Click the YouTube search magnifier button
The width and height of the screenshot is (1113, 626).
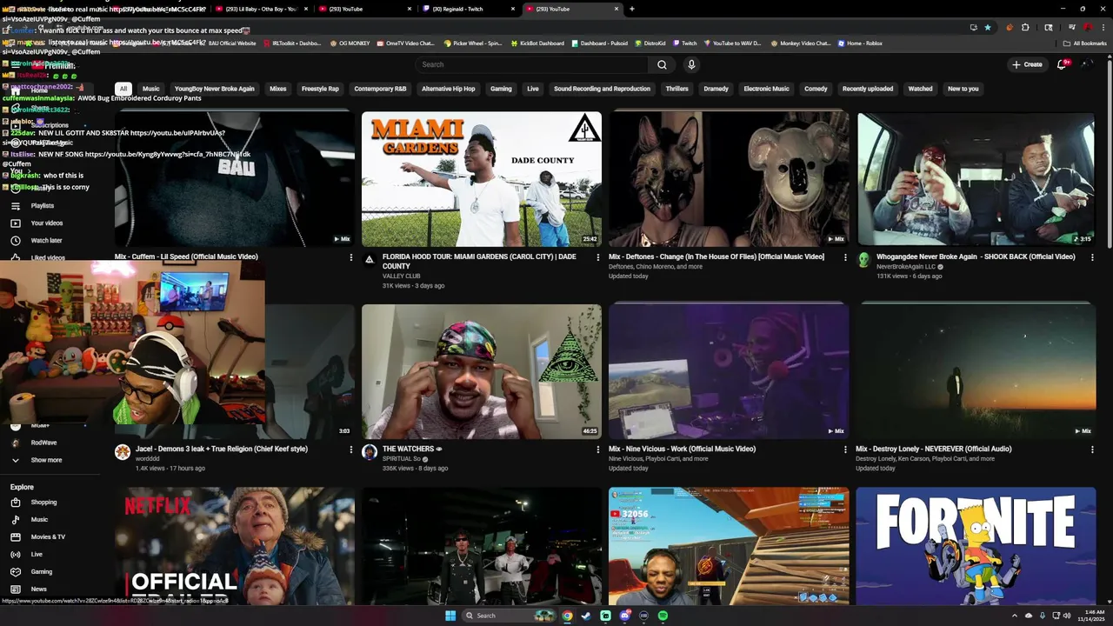(662, 64)
